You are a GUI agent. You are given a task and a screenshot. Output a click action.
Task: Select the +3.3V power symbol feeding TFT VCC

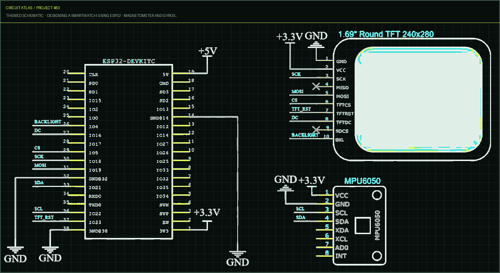[290, 37]
